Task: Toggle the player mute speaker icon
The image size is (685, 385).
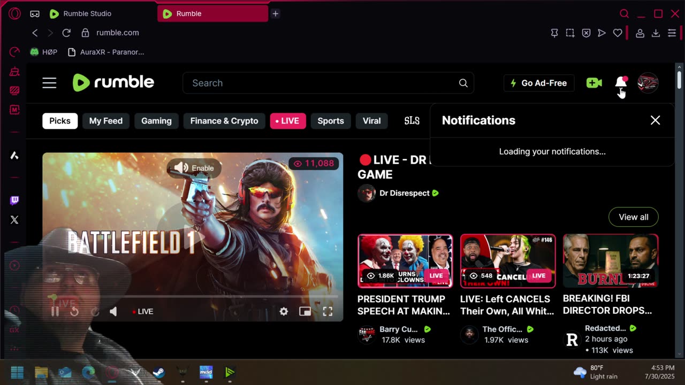Action: click(113, 311)
